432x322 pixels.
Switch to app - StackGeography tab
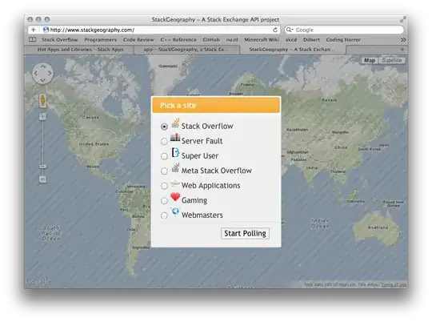(186, 50)
